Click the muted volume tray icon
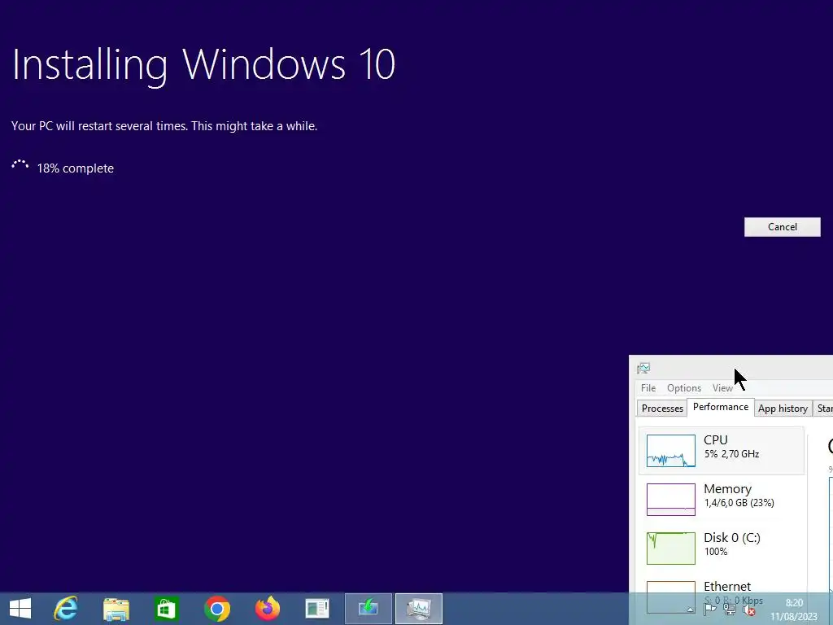 pos(749,610)
